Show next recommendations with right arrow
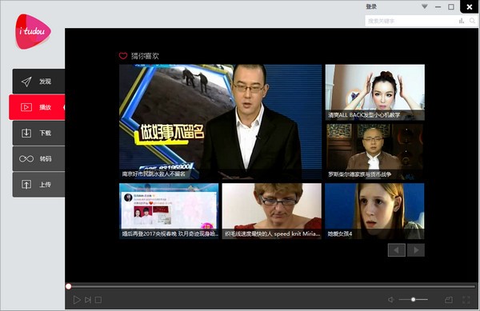480x311 pixels. (x=416, y=250)
